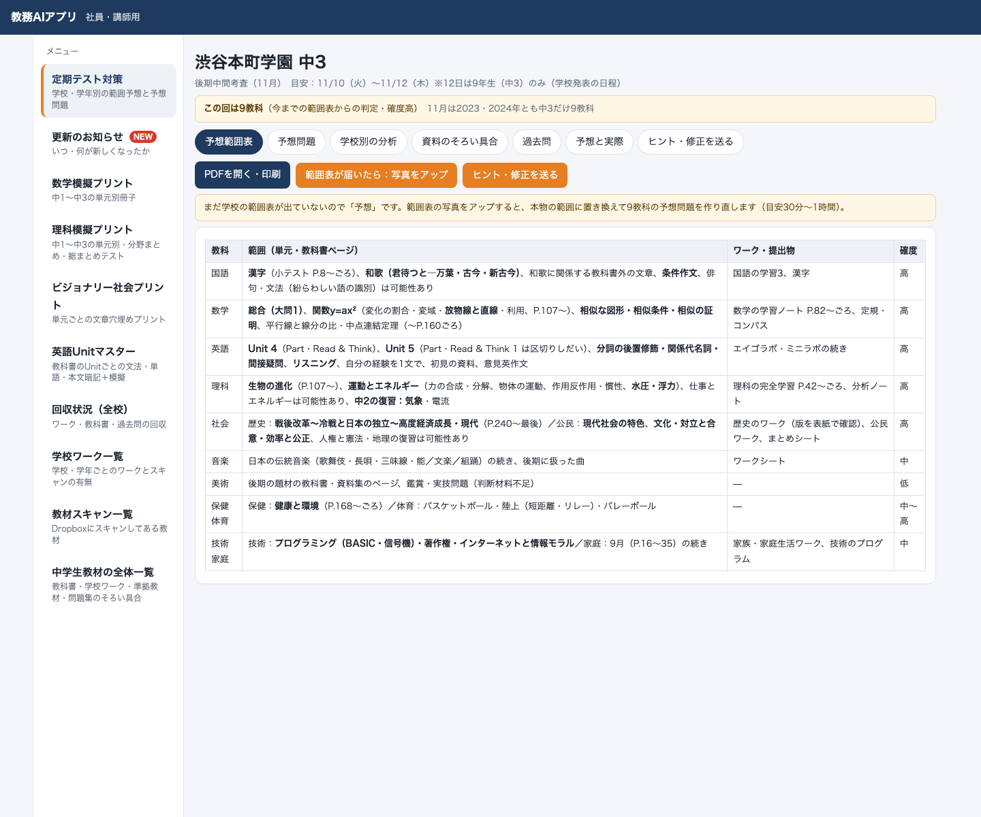
Task: Open the 過去問 tab
Action: [537, 142]
